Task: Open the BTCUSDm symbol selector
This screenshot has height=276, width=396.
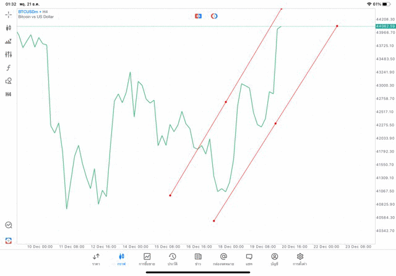Action: coord(30,12)
